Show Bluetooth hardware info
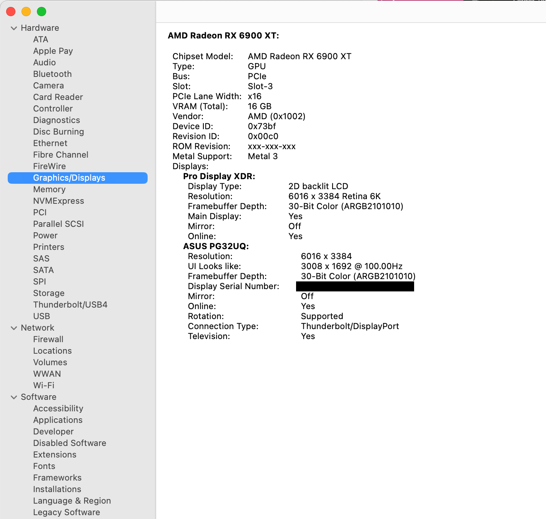 click(52, 74)
